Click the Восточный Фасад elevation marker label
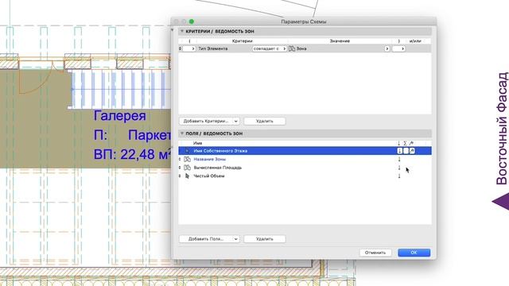This screenshot has width=509, height=286. click(x=502, y=129)
